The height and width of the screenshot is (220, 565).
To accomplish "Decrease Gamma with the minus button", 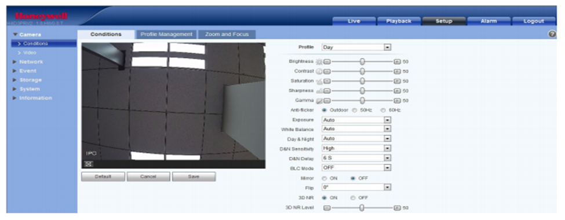I will [x=326, y=101].
